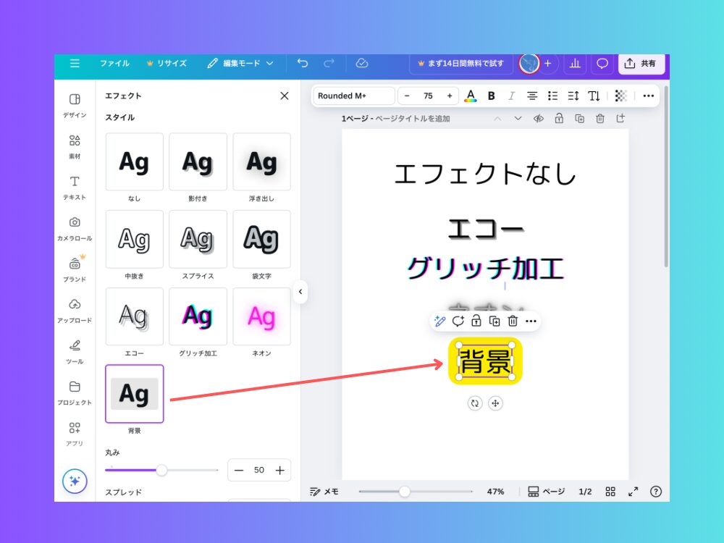Open カメラロール in the sidebar
The height and width of the screenshot is (543, 724).
(x=75, y=229)
